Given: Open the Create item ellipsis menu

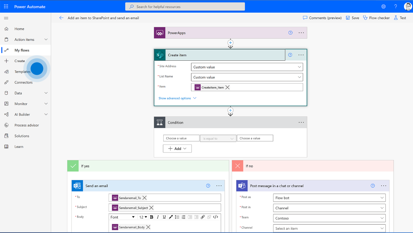Looking at the screenshot, I should [x=301, y=55].
